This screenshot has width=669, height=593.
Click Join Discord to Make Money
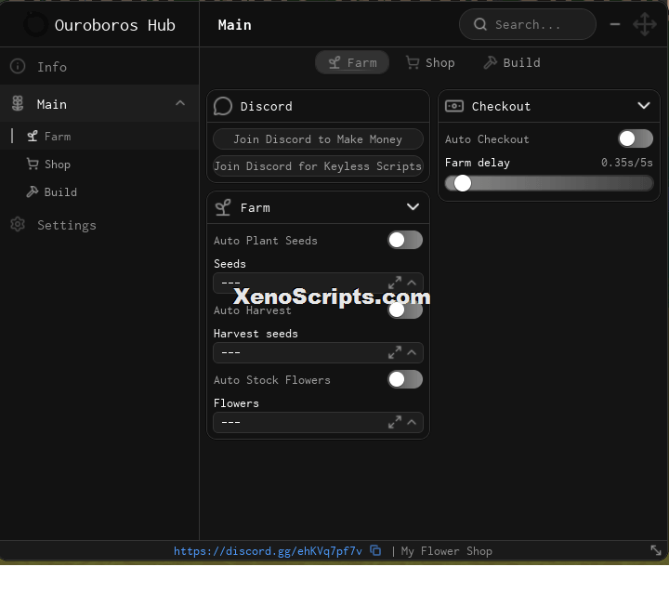[x=318, y=139]
